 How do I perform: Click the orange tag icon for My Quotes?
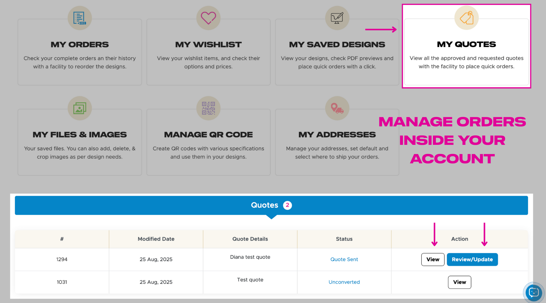pyautogui.click(x=466, y=18)
